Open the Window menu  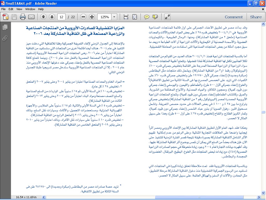click(30, 9)
